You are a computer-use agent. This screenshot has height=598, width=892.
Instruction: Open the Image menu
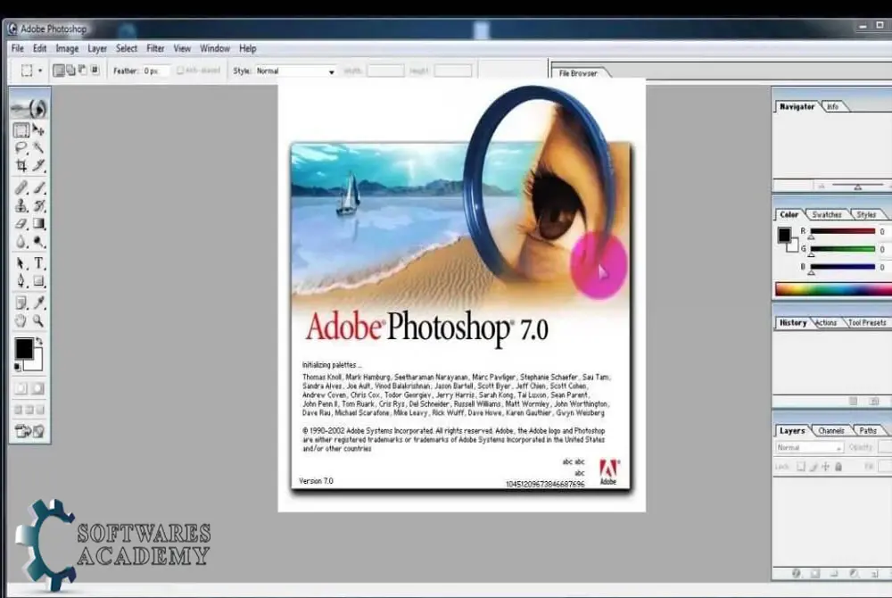[67, 49]
